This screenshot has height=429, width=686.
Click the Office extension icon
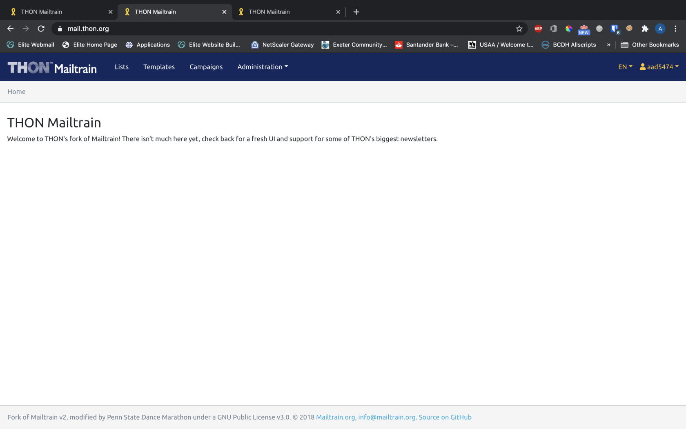pyautogui.click(x=553, y=29)
